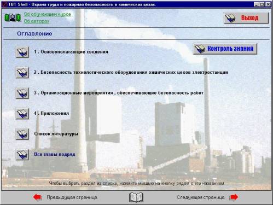Click the TBT Shell title bar app icon
This screenshot has width=273, height=205.
(5, 4)
